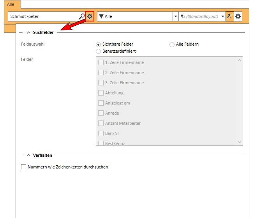Select the Sichtbare Felder radio option
This screenshot has width=254, height=218.
[98, 44]
